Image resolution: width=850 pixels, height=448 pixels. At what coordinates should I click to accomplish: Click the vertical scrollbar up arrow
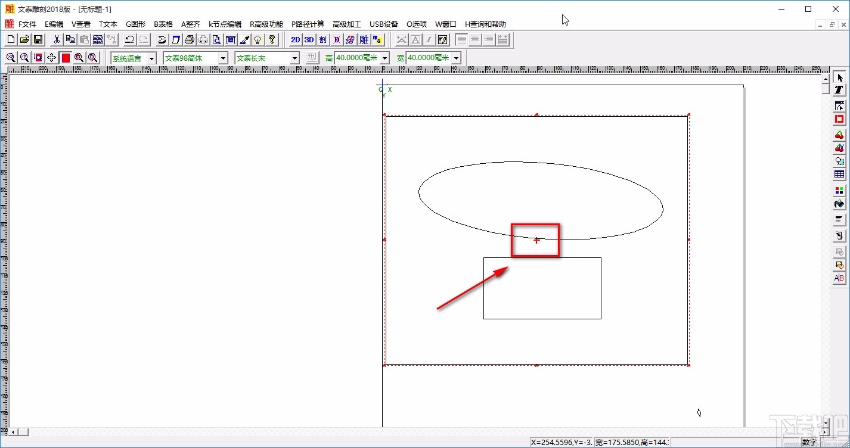click(826, 79)
